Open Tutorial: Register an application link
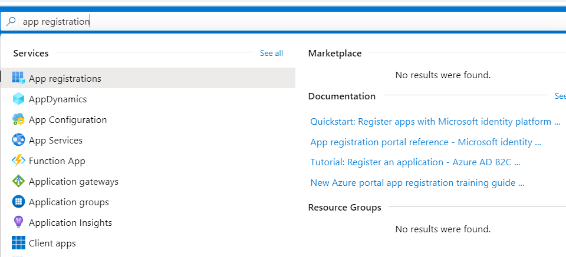Viewport: 566px width, 257px height. coord(415,162)
